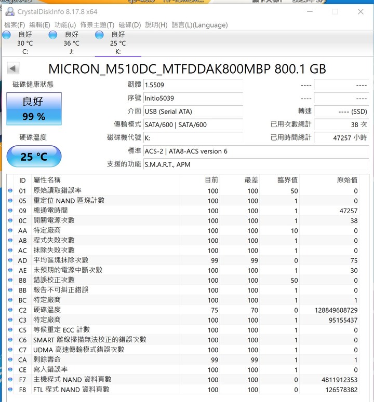Click raw value 95155437 in C3 row
Viewport: 374px width, 402px height.
click(343, 320)
